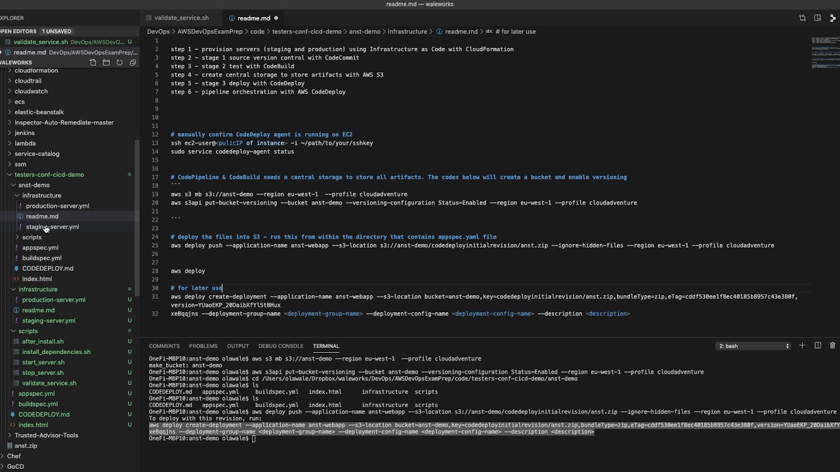Click the '1 UNSAVED' badge
Screen dimensions: 840x472
click(x=56, y=31)
